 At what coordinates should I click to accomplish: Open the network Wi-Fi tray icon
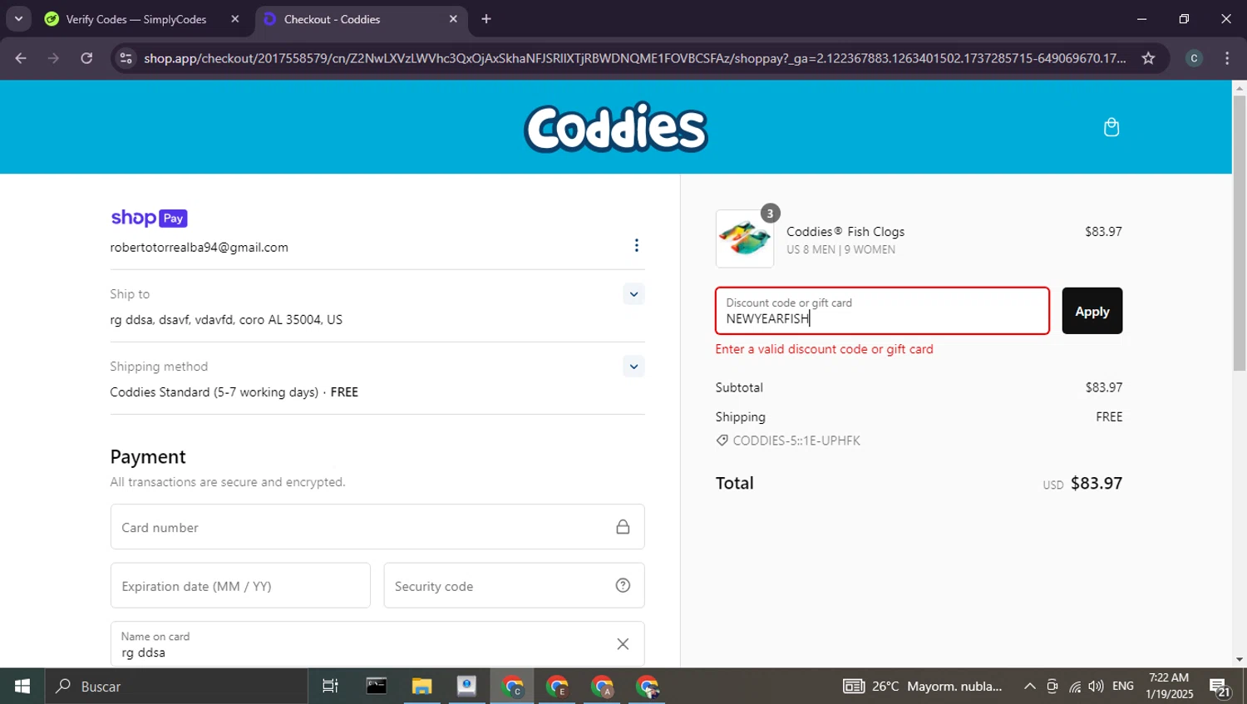point(1075,687)
